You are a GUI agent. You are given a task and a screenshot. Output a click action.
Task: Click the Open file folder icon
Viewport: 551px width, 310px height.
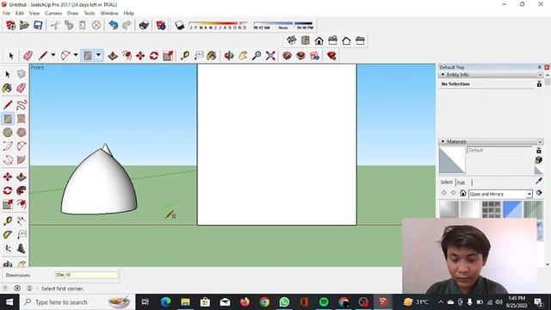[x=24, y=25]
